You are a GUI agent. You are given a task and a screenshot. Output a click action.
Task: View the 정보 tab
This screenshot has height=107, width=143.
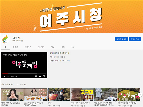(x=63, y=47)
